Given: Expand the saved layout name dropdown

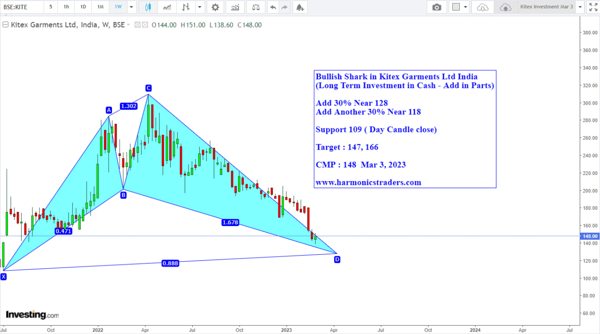Looking at the screenshot, I should pos(580,7).
